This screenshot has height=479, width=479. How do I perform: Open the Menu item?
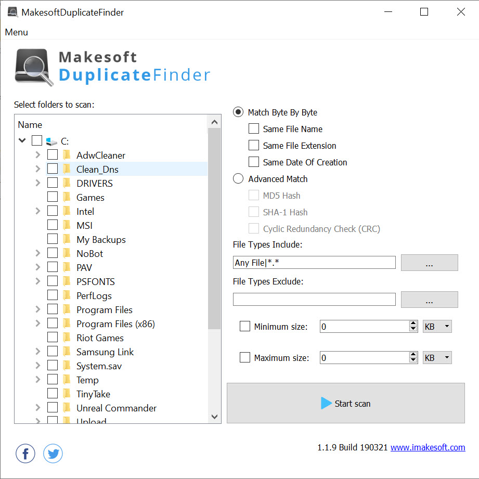[17, 32]
